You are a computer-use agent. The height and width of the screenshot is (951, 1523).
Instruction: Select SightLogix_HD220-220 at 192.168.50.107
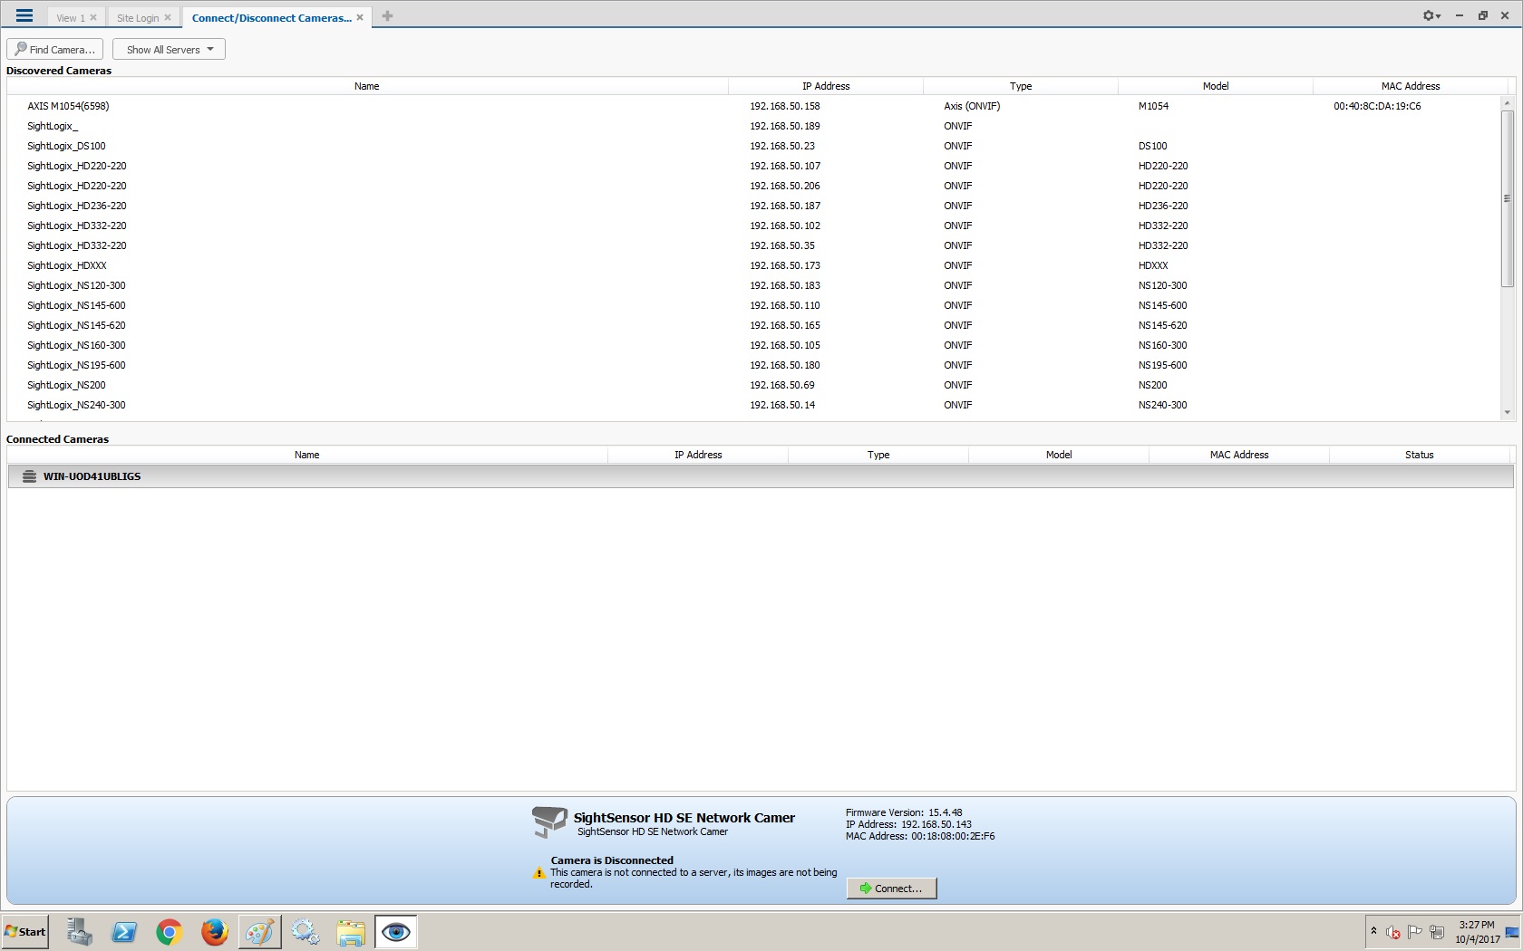point(753,166)
